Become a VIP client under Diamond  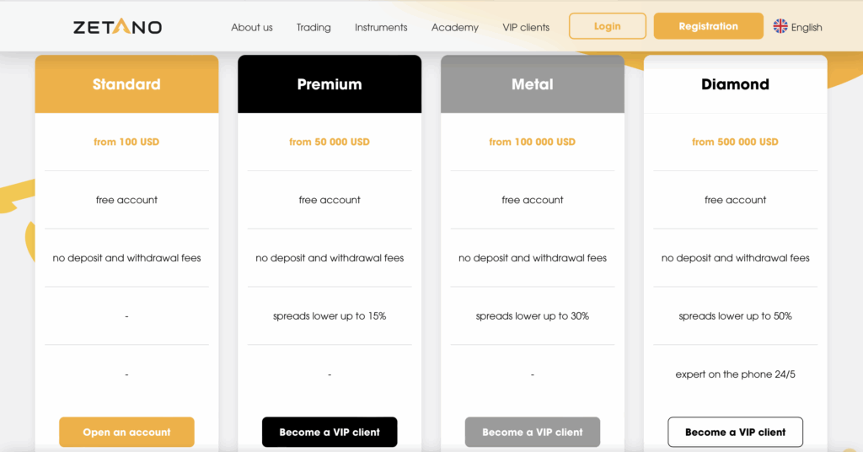click(x=736, y=432)
